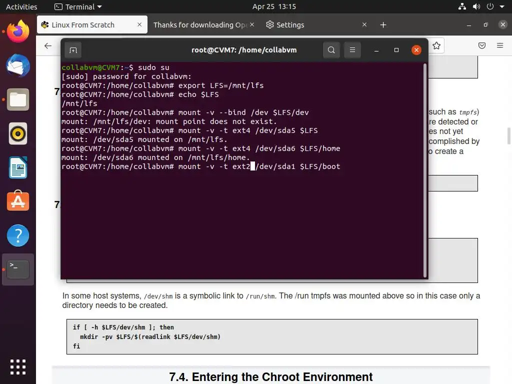Minimize the terminal window
This screenshot has width=512, height=384.
tap(376, 50)
